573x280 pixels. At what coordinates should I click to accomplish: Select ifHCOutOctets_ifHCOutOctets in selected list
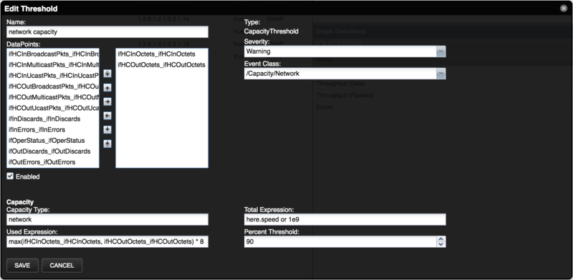162,65
